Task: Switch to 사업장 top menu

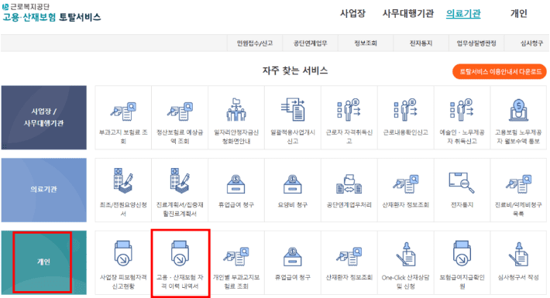Action: (352, 14)
